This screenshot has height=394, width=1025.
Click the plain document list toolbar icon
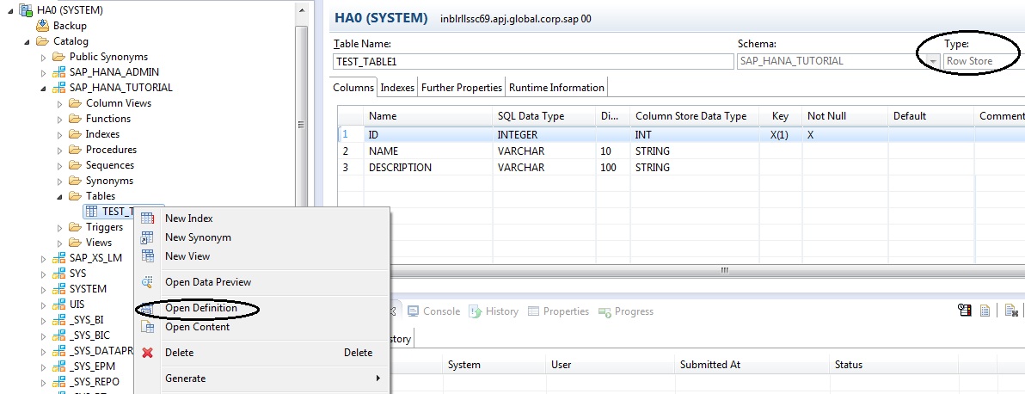[985, 311]
